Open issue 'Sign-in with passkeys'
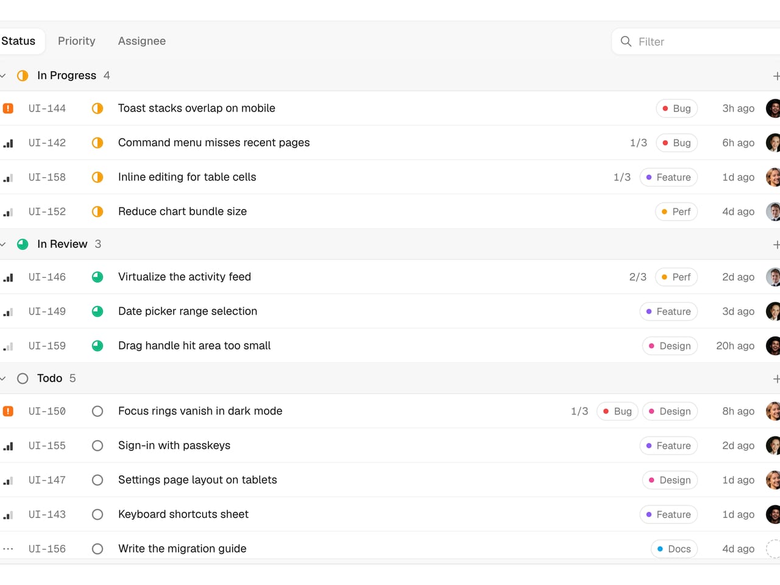 point(174,445)
